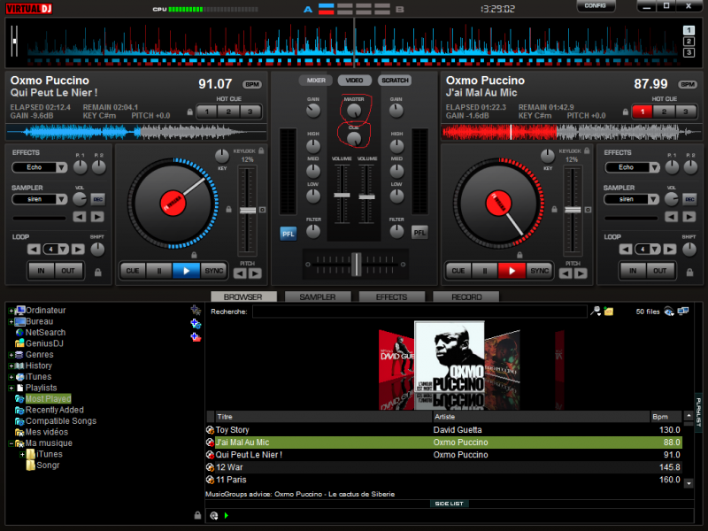Click the search options magnifier icon
This screenshot has width=708, height=531.
click(596, 312)
